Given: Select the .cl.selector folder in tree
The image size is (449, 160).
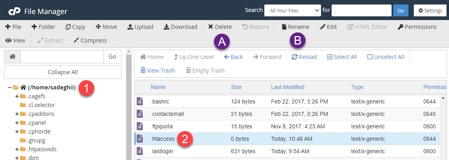Looking at the screenshot, I should pos(41,105).
